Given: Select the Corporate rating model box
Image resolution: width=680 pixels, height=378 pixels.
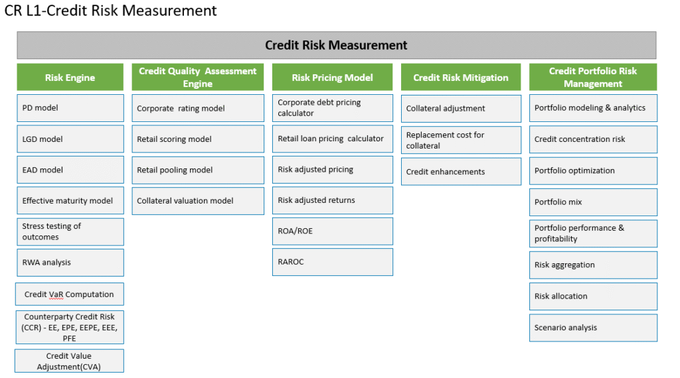Looking at the screenshot, I should (198, 108).
